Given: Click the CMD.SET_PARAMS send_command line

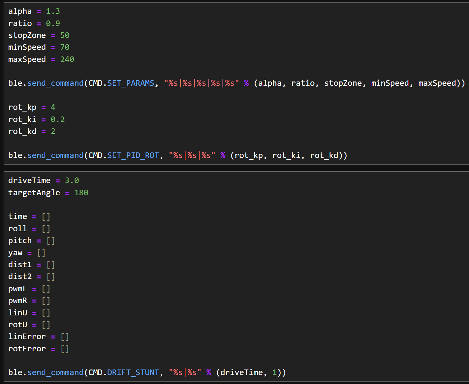Looking at the screenshot, I should click(x=236, y=83).
